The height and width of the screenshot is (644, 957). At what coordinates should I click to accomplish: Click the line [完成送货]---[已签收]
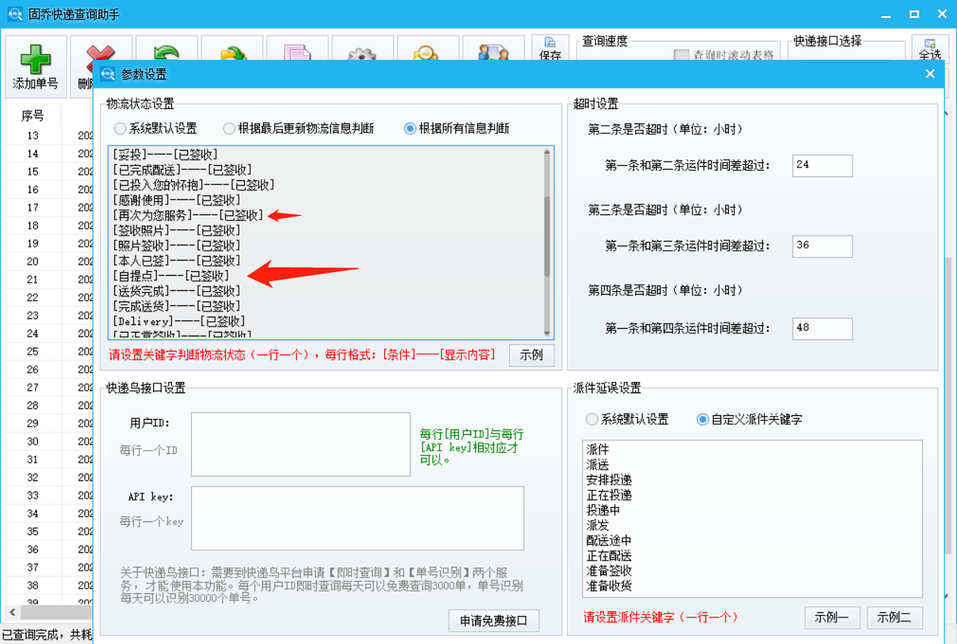[x=177, y=306]
